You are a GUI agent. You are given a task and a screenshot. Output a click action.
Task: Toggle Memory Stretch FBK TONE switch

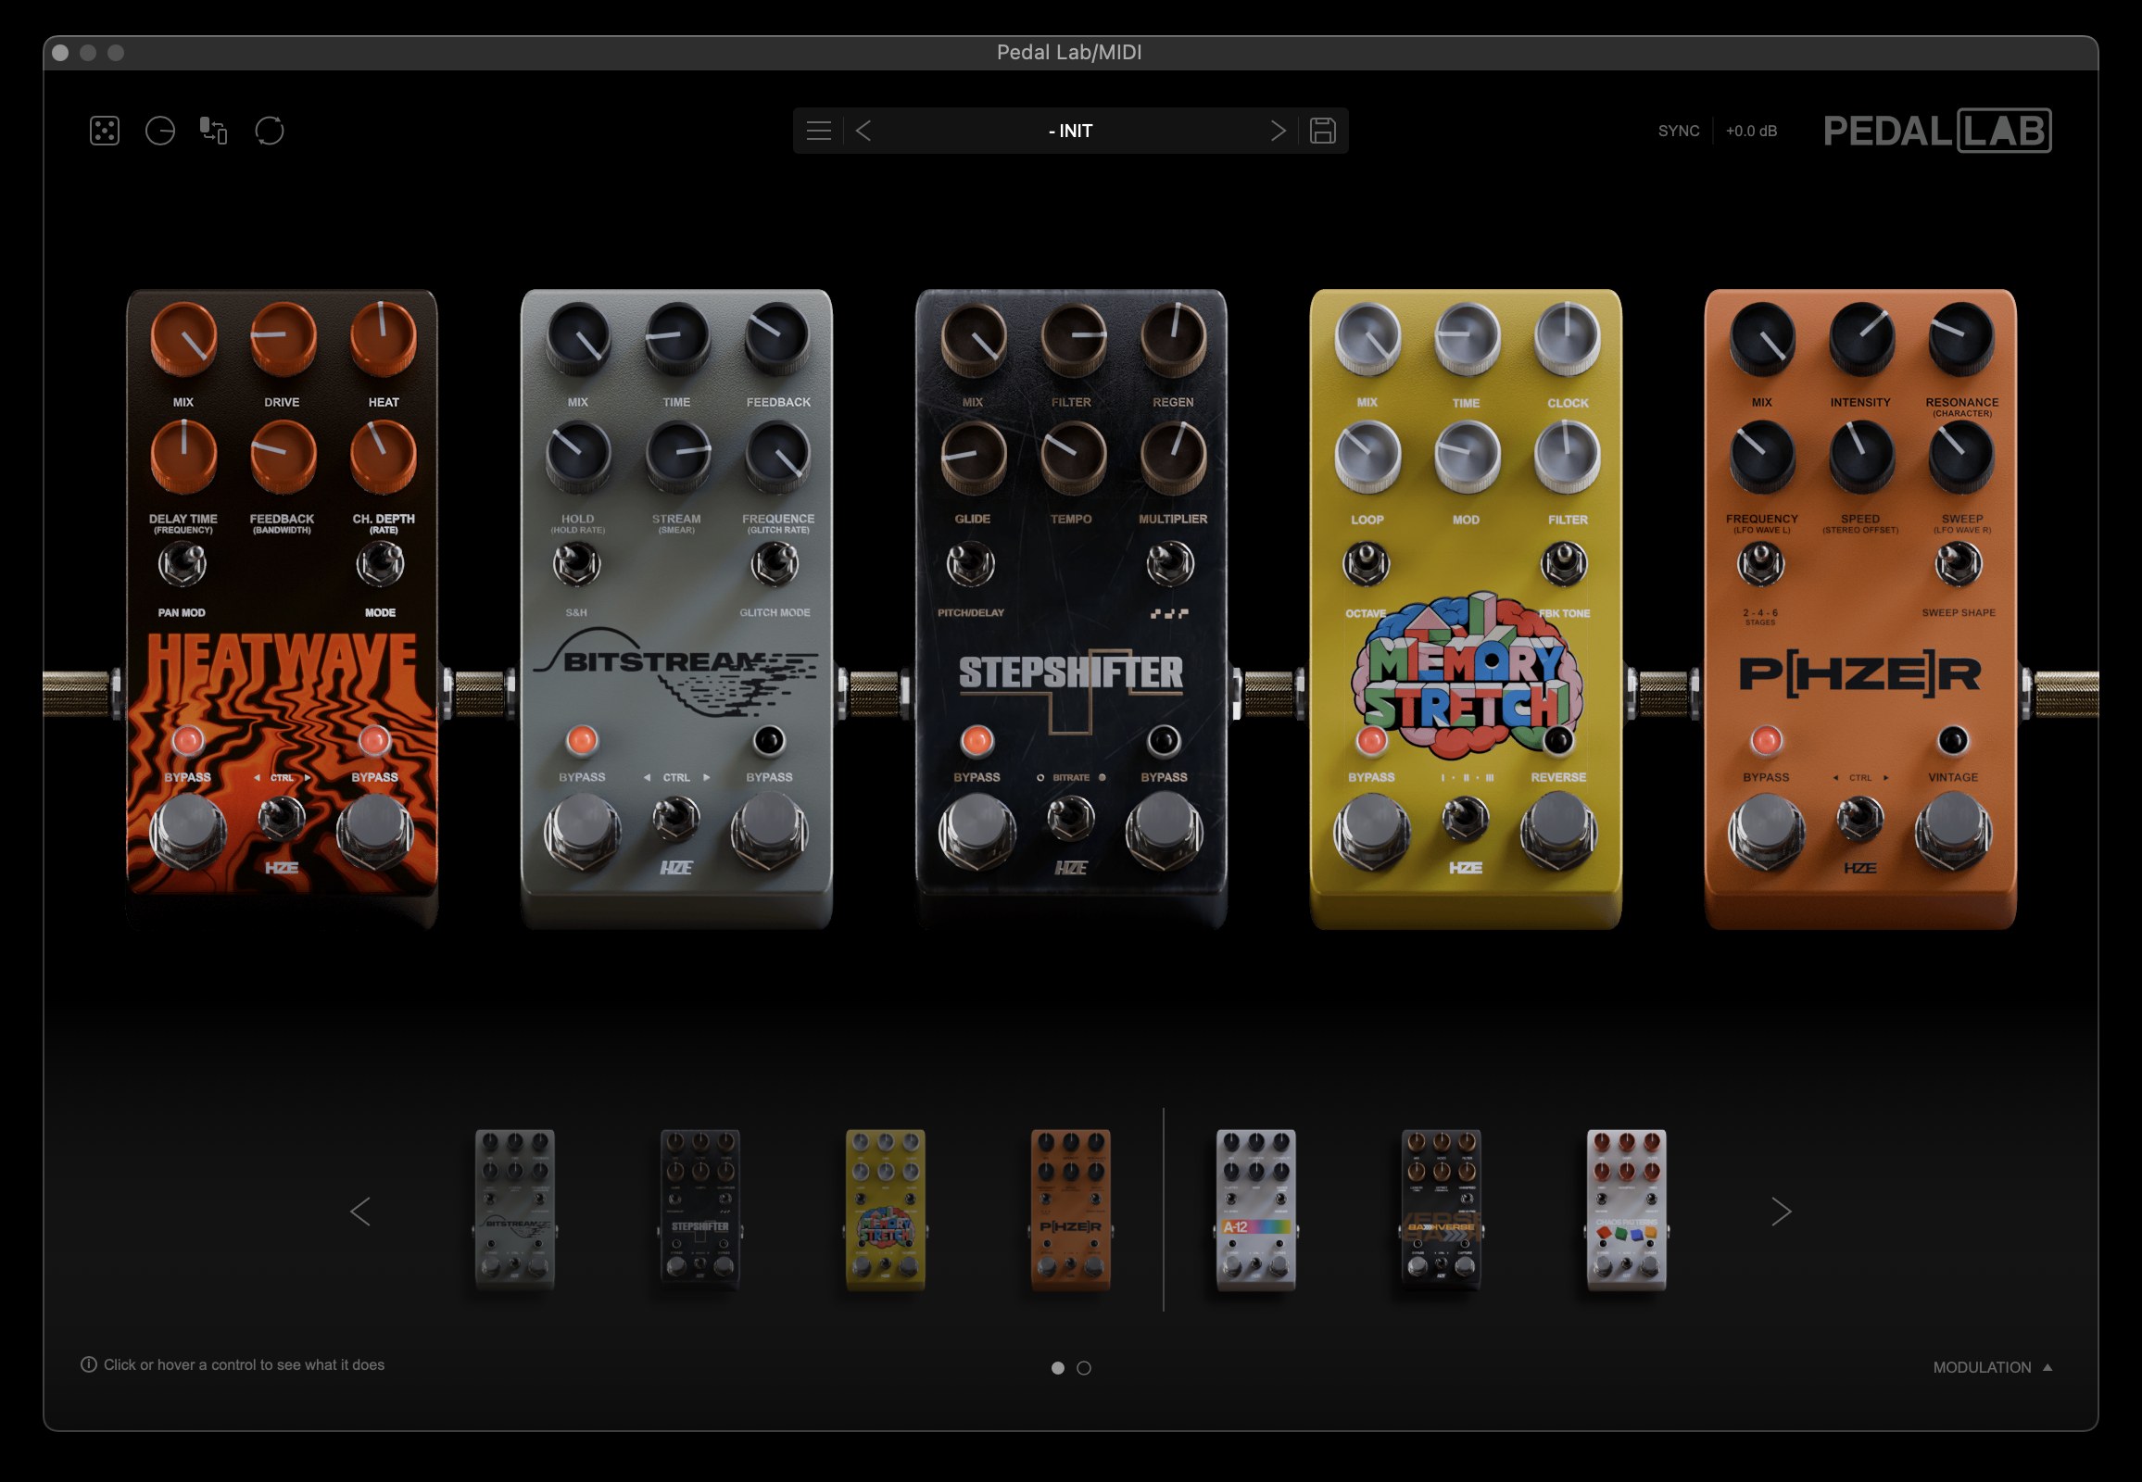coord(1564,563)
